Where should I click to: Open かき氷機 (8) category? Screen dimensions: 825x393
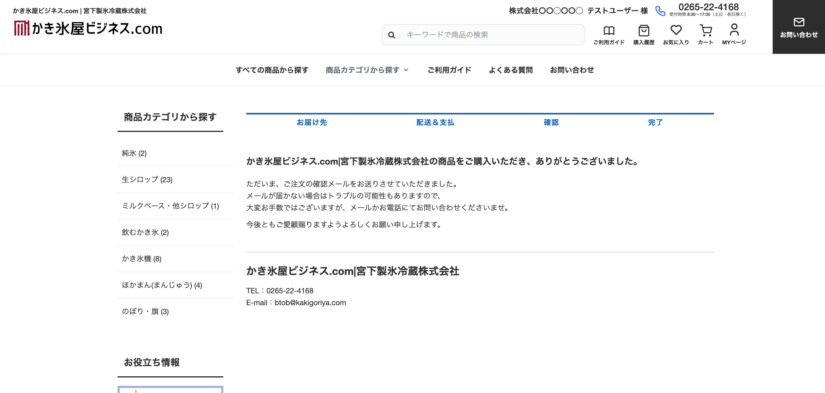[142, 259]
